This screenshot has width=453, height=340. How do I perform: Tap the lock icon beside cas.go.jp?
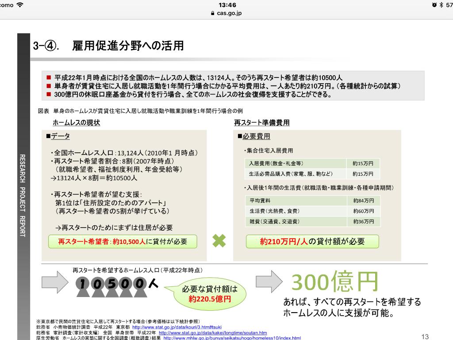tap(213, 13)
